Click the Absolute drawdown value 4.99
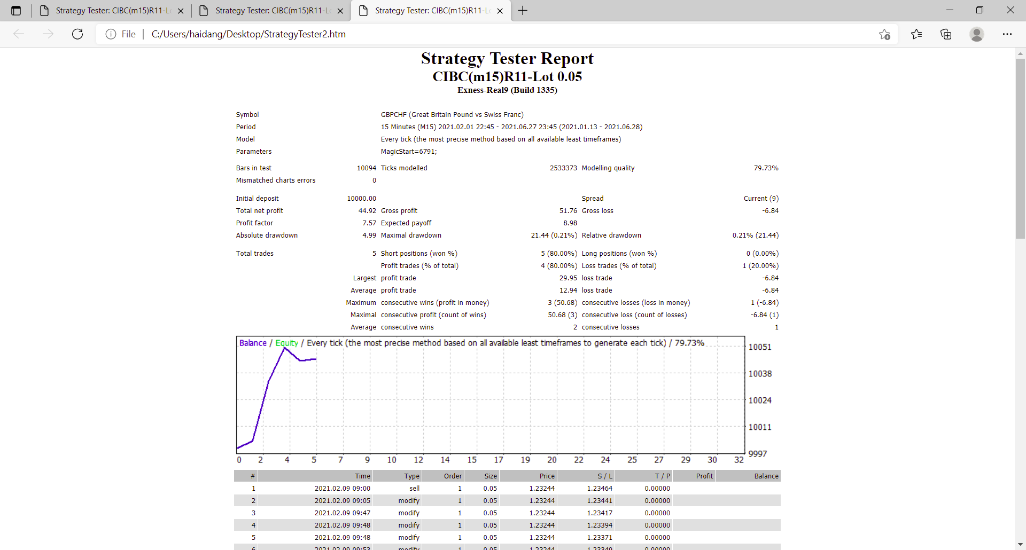Screen dimensions: 1026x550 point(369,235)
